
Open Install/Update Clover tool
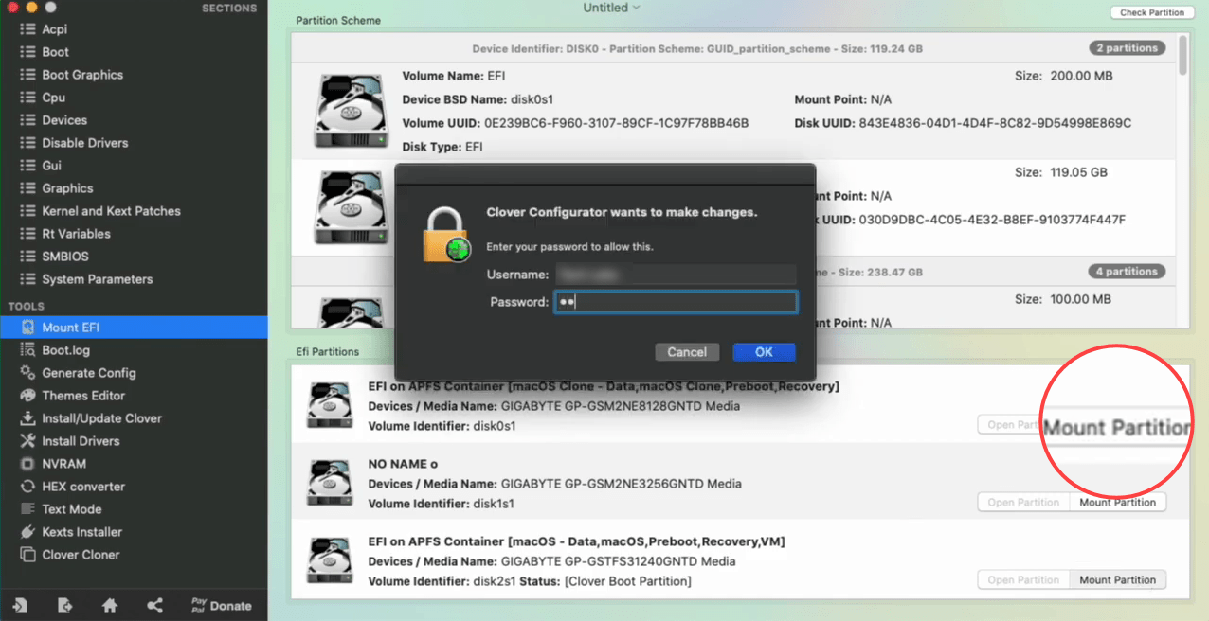[x=134, y=418]
